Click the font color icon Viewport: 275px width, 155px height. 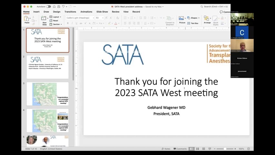click(x=116, y=23)
